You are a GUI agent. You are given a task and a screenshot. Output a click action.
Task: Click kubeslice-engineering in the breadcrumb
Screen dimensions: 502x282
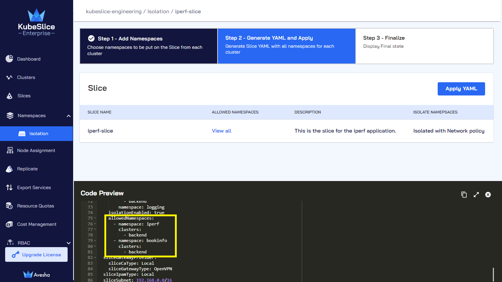(x=114, y=11)
